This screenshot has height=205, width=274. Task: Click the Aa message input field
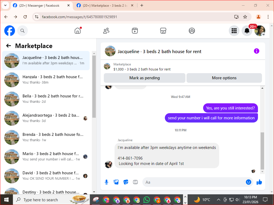tap(194, 182)
